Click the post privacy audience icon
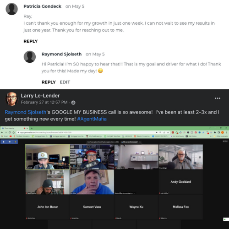Viewport: 229px width, 229px height. coord(73,103)
